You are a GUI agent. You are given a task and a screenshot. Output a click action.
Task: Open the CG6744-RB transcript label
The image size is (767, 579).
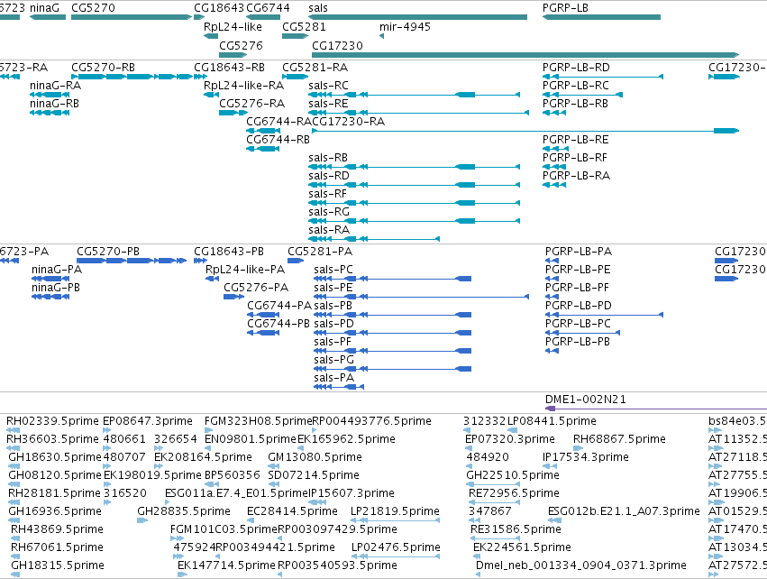tap(278, 140)
